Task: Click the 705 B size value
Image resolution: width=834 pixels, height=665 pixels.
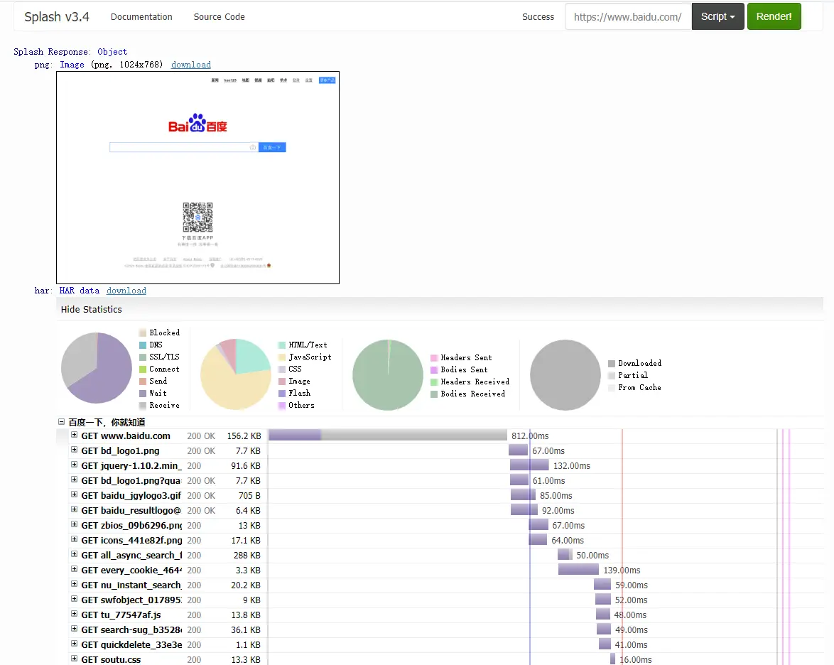Action: pos(249,495)
